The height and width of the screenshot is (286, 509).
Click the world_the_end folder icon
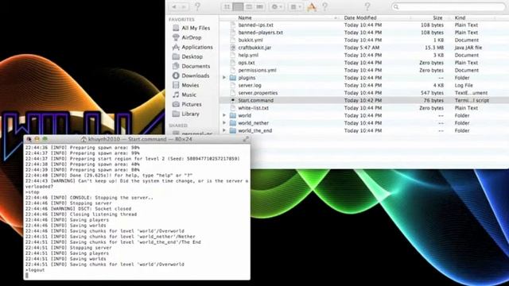coord(233,130)
